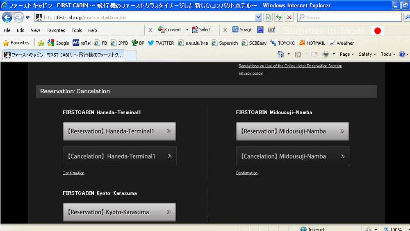Screen dimensions: 410x231
Task: Open the Safety command menu
Action: pos(367,54)
